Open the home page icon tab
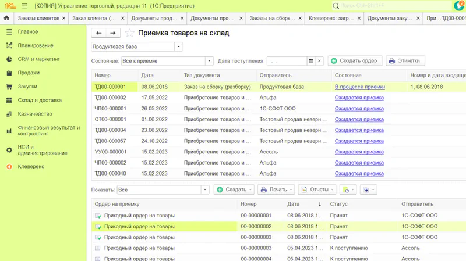The width and height of the screenshot is (466, 261). [6, 19]
